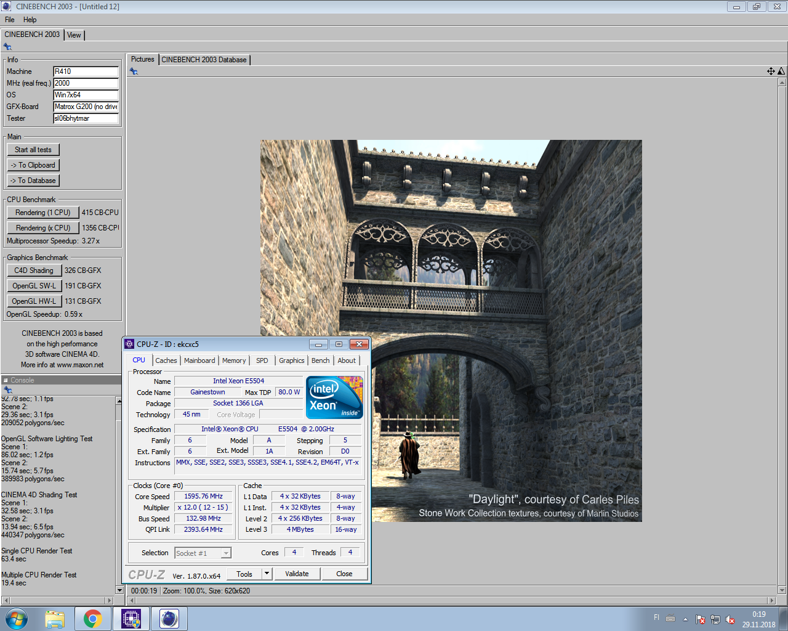
Task: Click the pin icon in Console panel
Action: pyautogui.click(x=7, y=389)
